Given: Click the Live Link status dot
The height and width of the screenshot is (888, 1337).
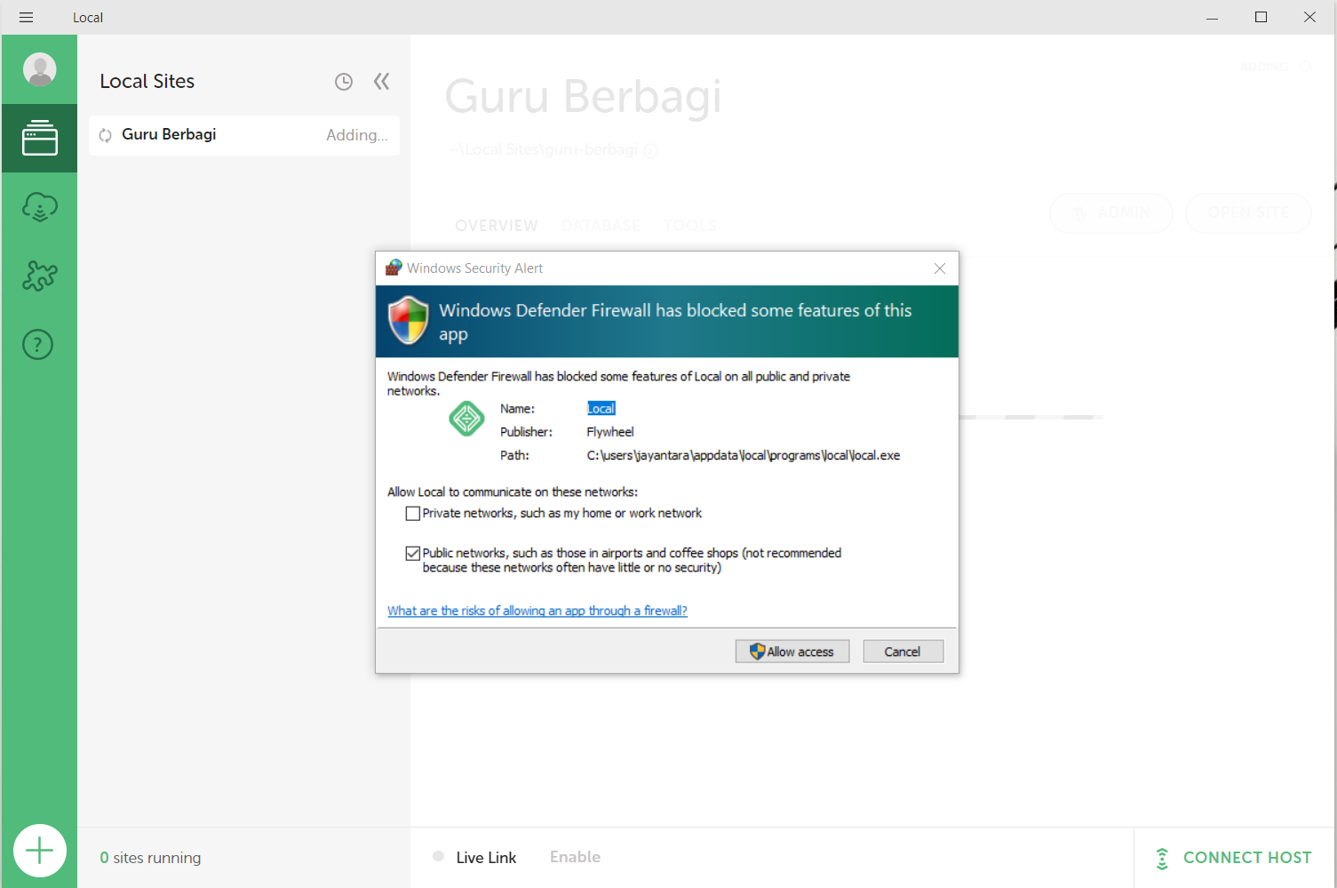Looking at the screenshot, I should tap(438, 856).
